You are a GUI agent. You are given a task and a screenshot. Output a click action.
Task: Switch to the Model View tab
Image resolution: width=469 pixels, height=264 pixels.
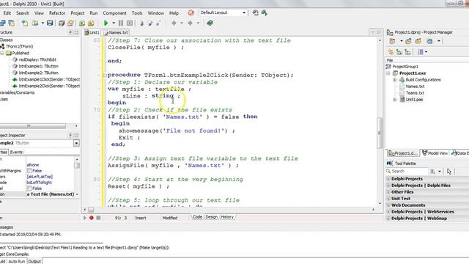tap(435, 153)
